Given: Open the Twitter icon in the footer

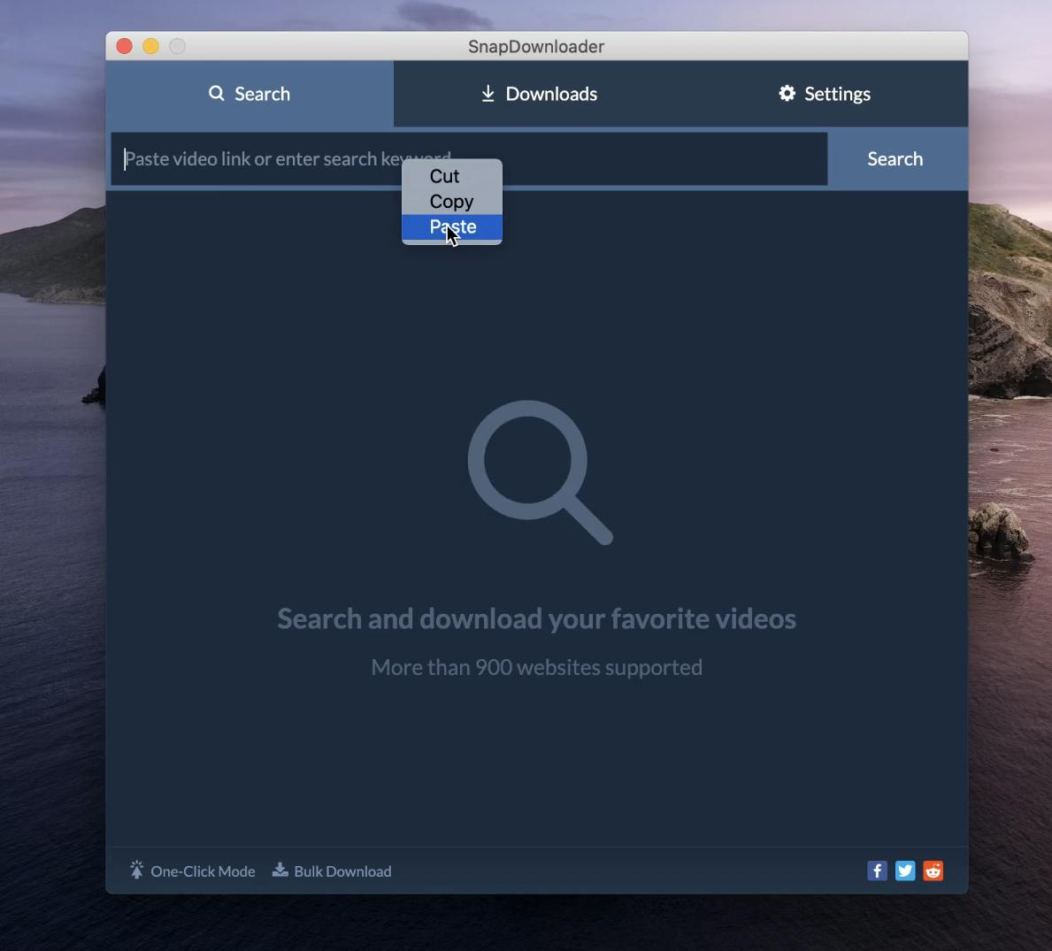Looking at the screenshot, I should (905, 870).
